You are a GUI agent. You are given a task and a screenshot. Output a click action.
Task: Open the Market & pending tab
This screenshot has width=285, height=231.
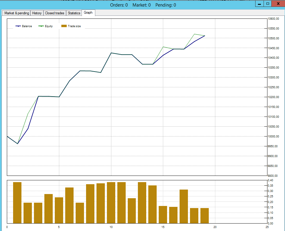click(x=17, y=13)
